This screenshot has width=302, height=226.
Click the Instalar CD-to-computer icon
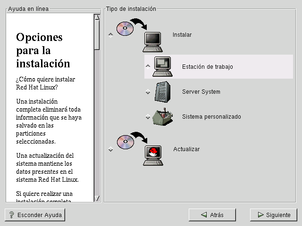[139, 35]
